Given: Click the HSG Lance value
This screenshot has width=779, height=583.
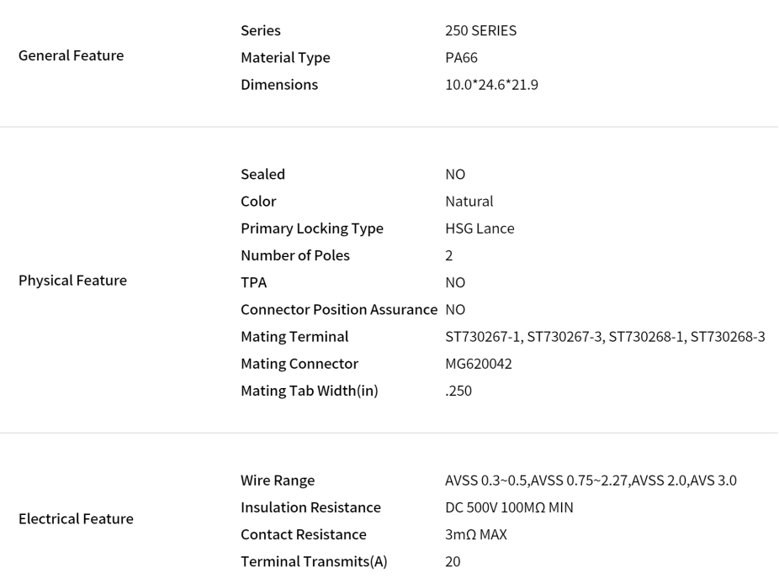Looking at the screenshot, I should tap(480, 228).
